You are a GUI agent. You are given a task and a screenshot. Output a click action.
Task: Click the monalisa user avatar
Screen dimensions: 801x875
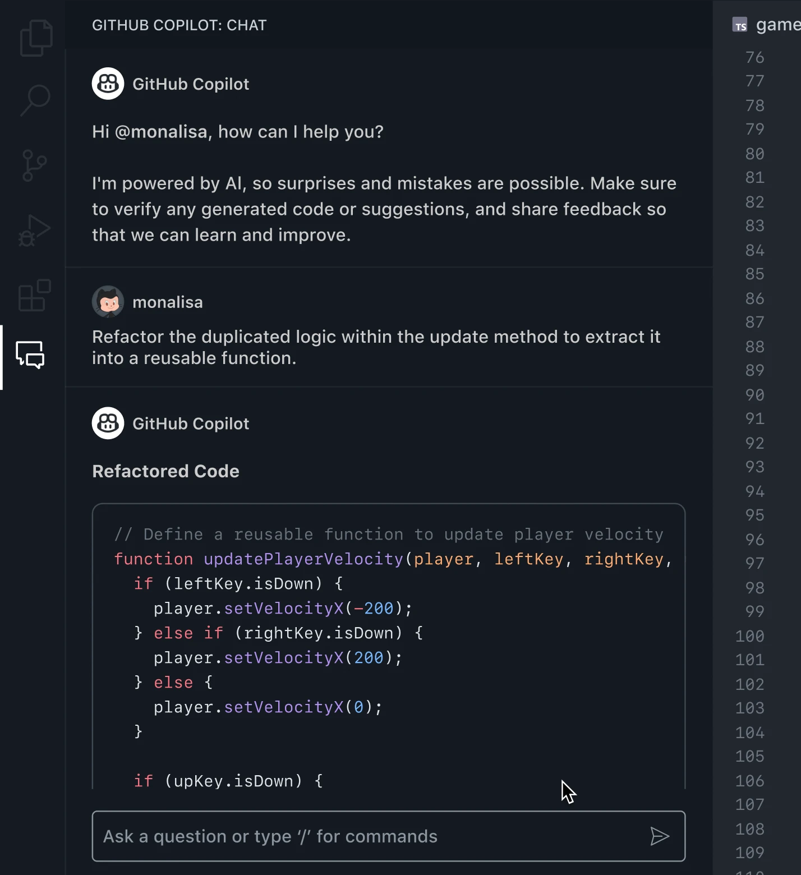(108, 302)
